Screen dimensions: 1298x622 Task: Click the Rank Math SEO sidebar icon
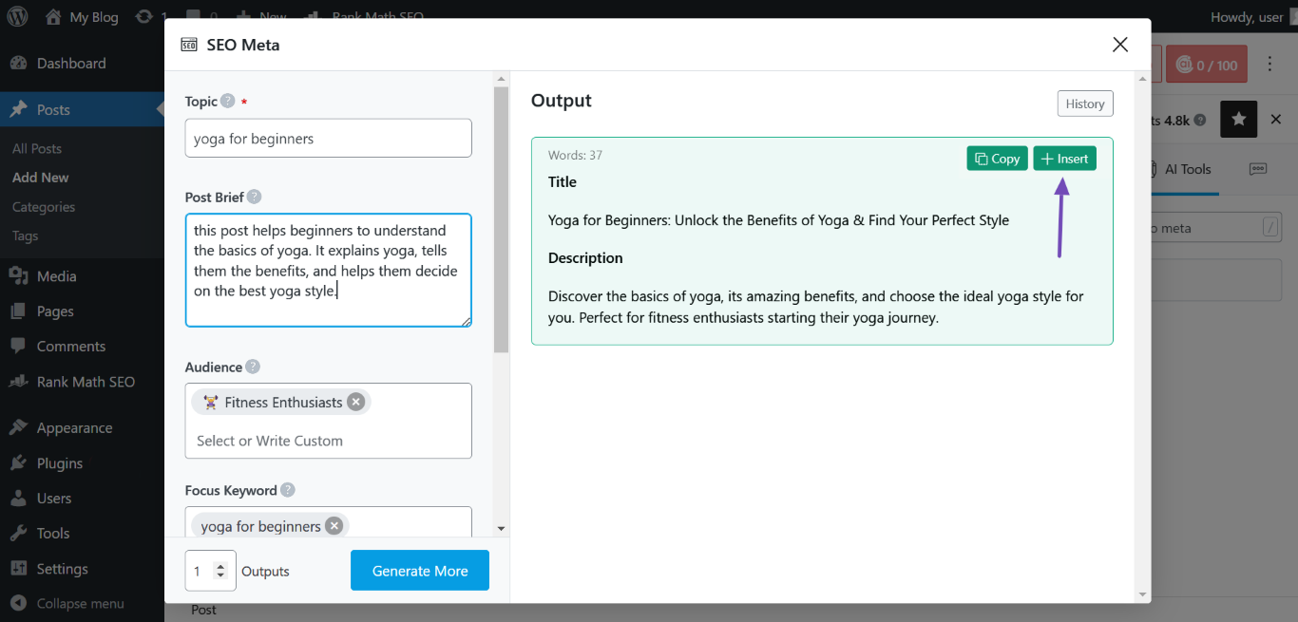click(x=18, y=382)
